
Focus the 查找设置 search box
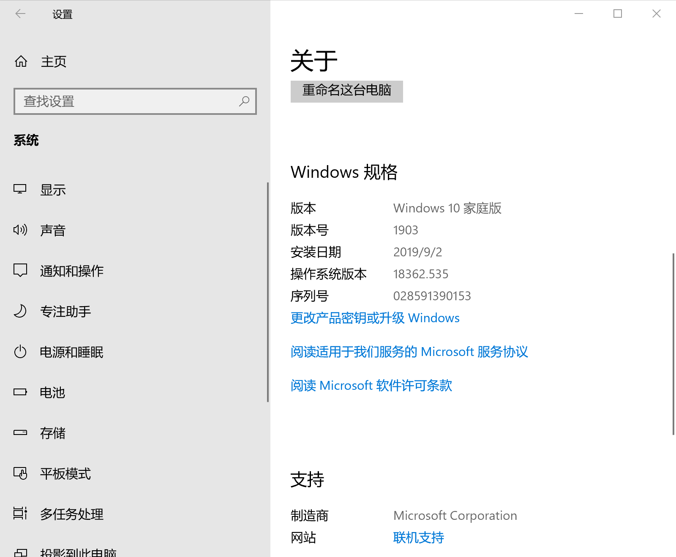[135, 101]
